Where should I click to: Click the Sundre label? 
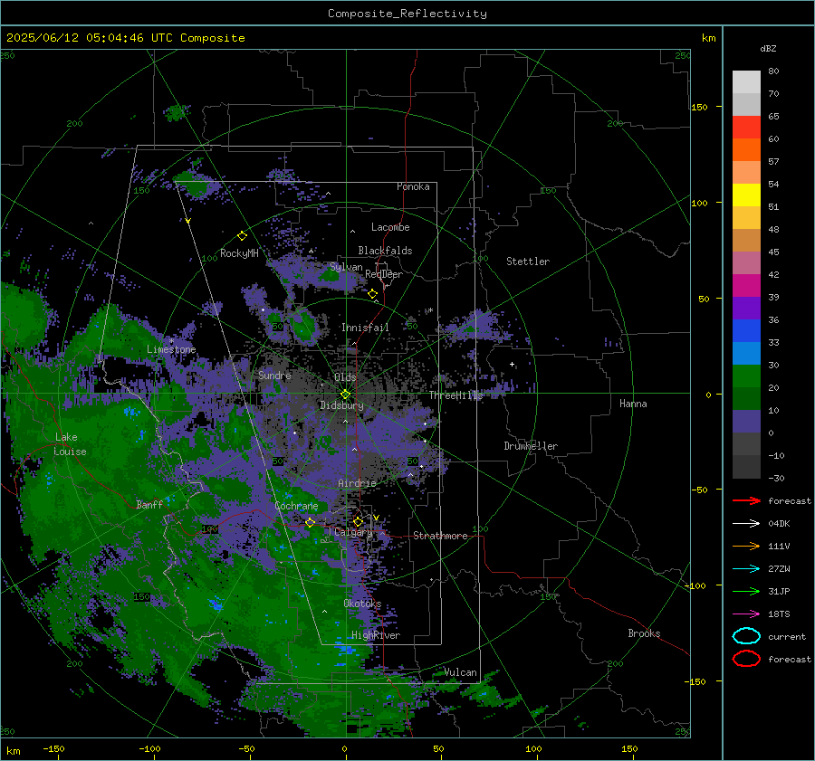[x=275, y=375]
